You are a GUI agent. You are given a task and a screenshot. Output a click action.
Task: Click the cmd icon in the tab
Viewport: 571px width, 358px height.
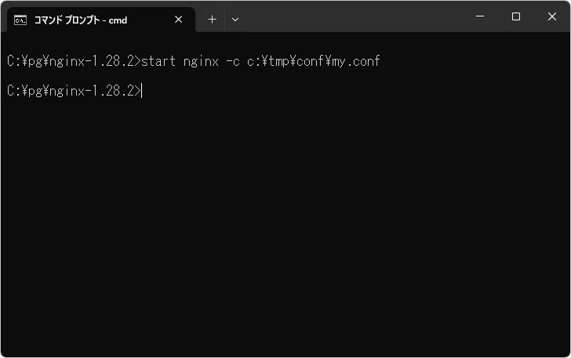pos(20,20)
